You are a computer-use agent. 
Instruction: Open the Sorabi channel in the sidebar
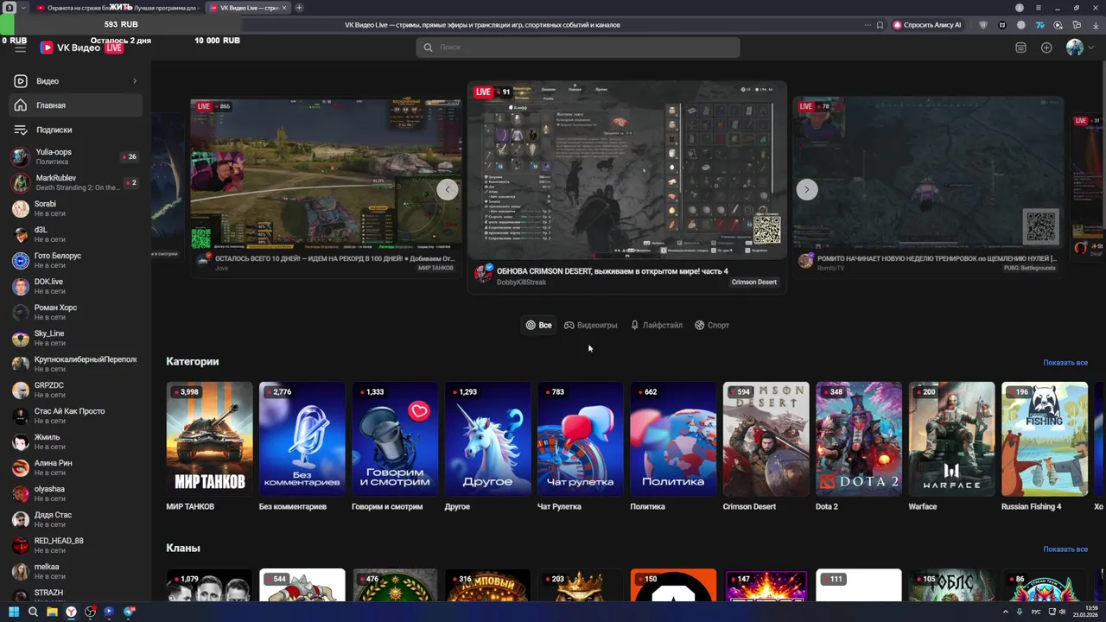(76, 208)
